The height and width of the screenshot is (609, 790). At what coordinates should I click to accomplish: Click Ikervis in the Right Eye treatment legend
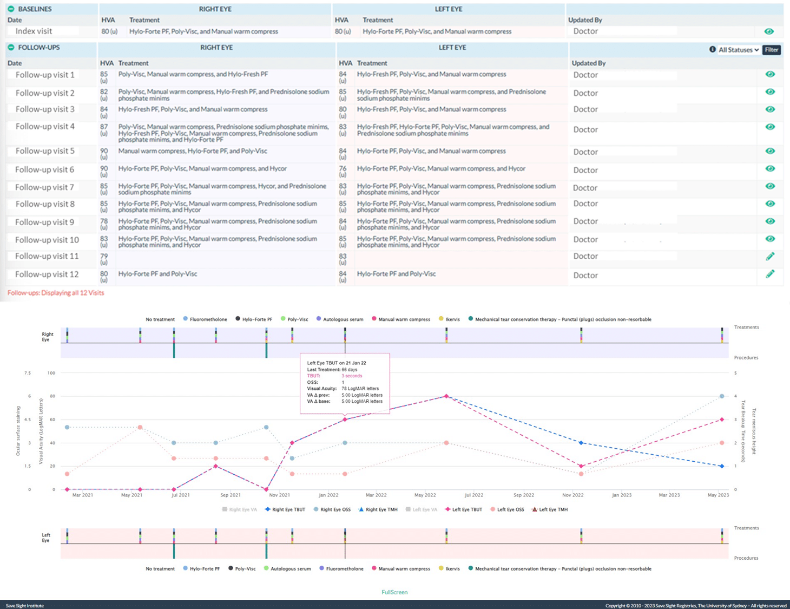[x=449, y=319]
